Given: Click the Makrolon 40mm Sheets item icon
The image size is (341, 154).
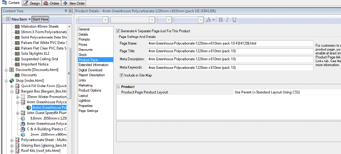Looking at the screenshot, I should [17, 26].
